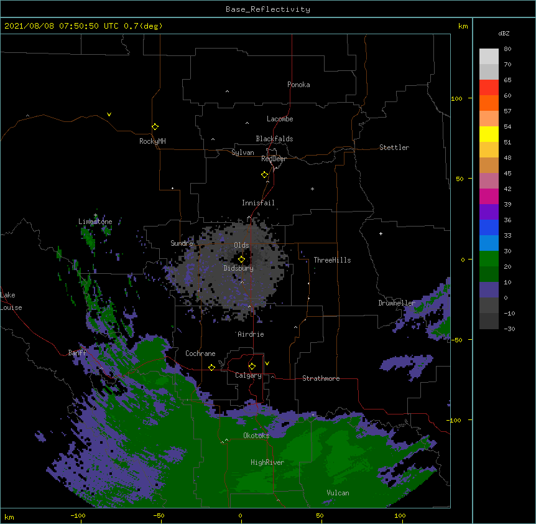Select the Vulcan label

pos(338,493)
